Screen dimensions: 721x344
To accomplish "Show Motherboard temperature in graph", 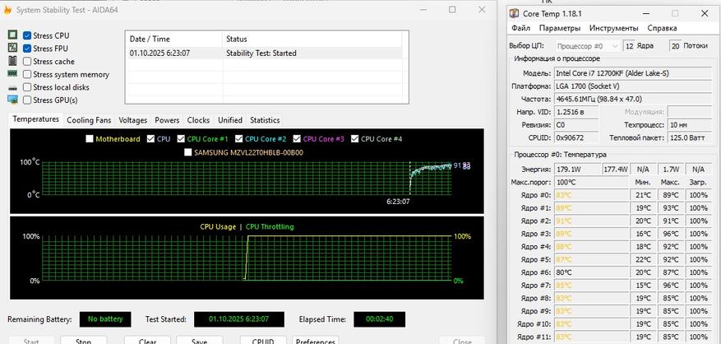I will coord(90,138).
